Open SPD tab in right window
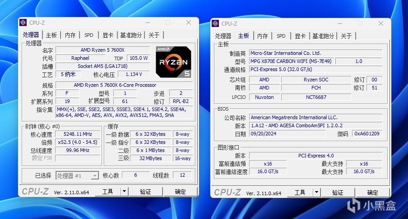408x219 pixels. [281, 36]
